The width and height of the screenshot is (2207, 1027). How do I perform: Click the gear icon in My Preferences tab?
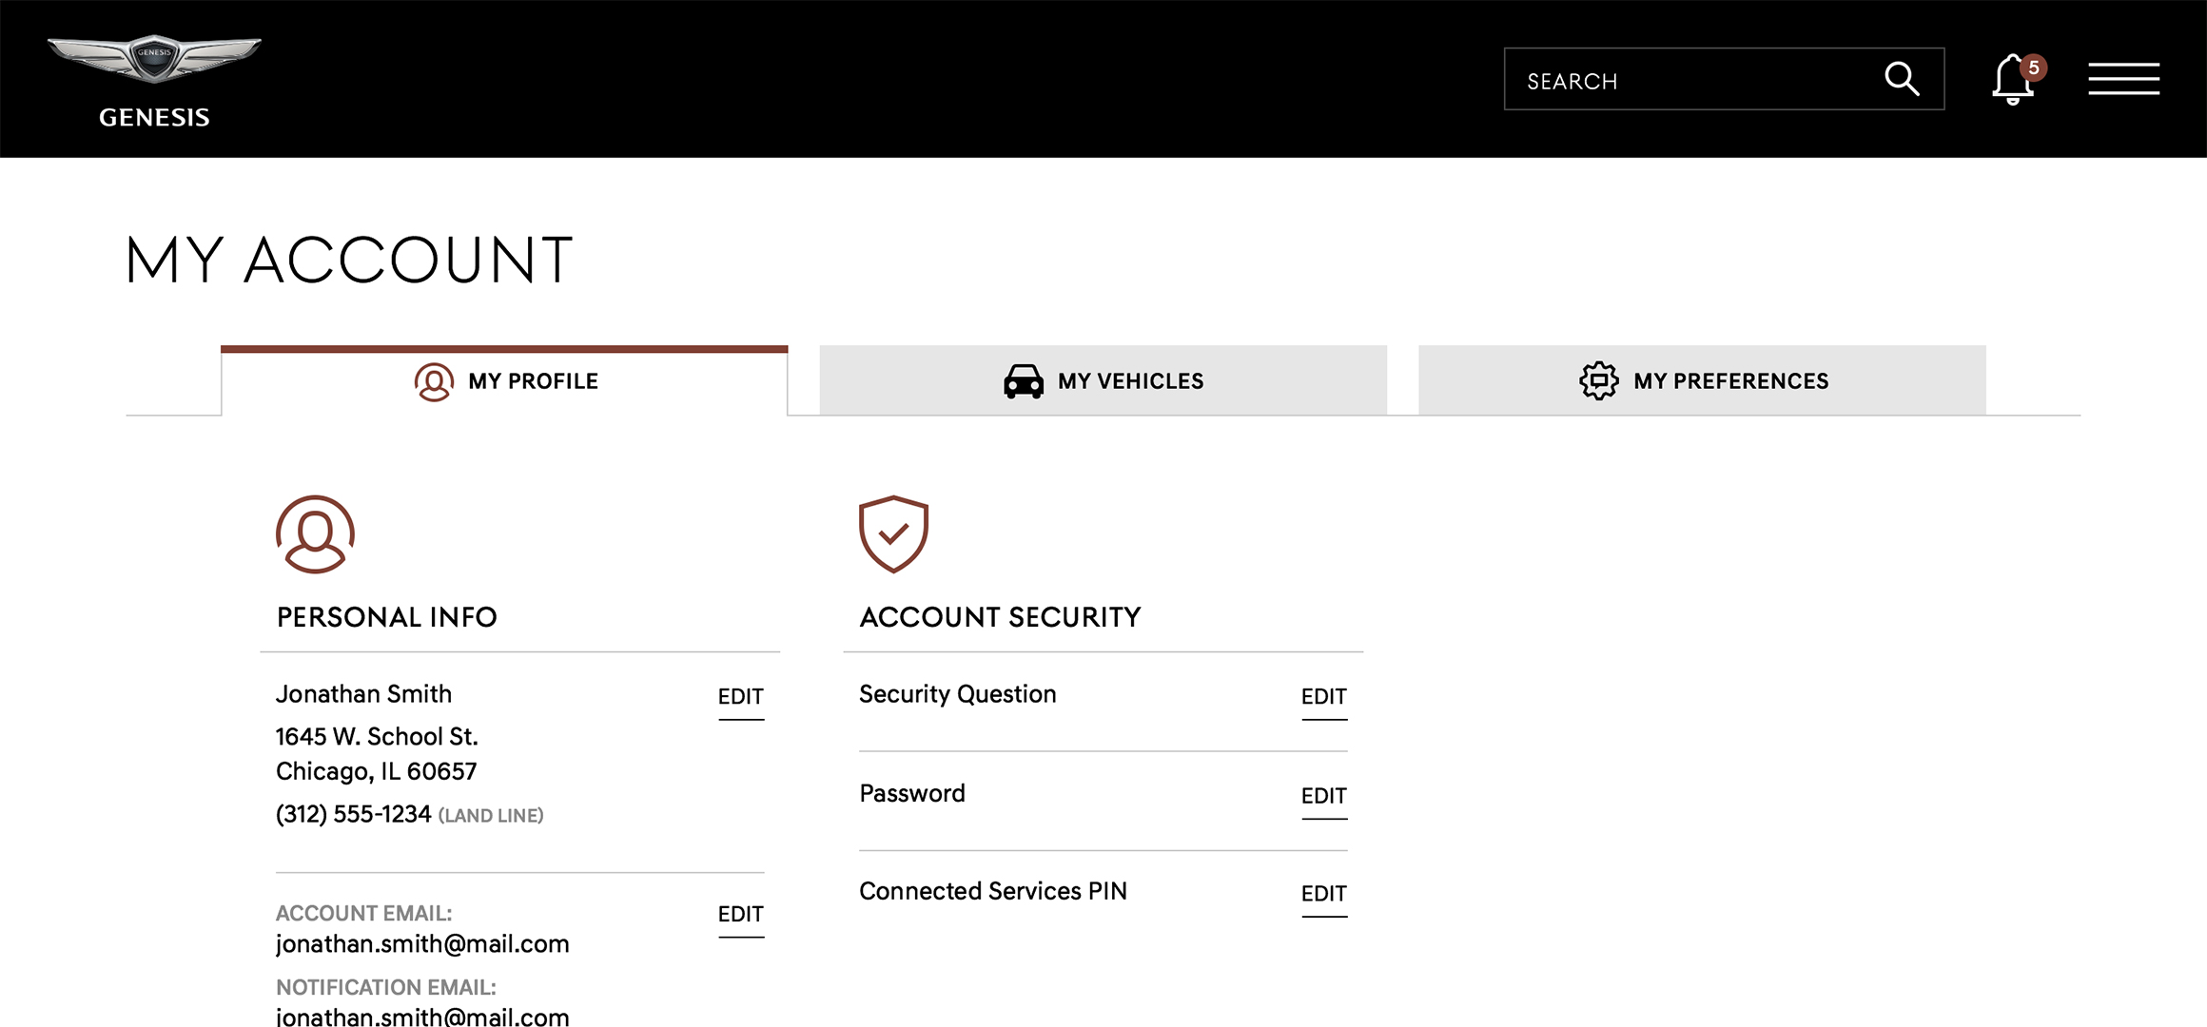[1598, 381]
